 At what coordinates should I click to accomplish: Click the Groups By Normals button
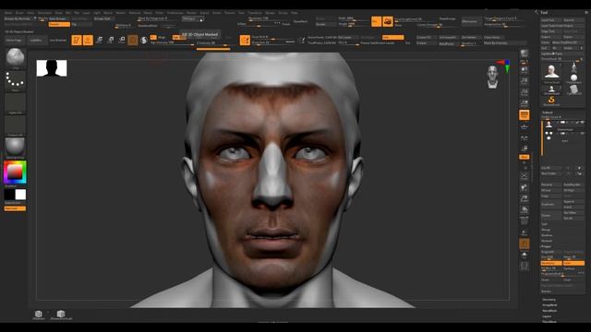[18, 18]
